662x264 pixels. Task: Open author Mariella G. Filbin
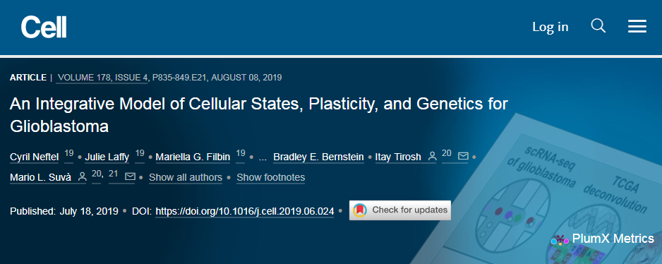tap(193, 157)
